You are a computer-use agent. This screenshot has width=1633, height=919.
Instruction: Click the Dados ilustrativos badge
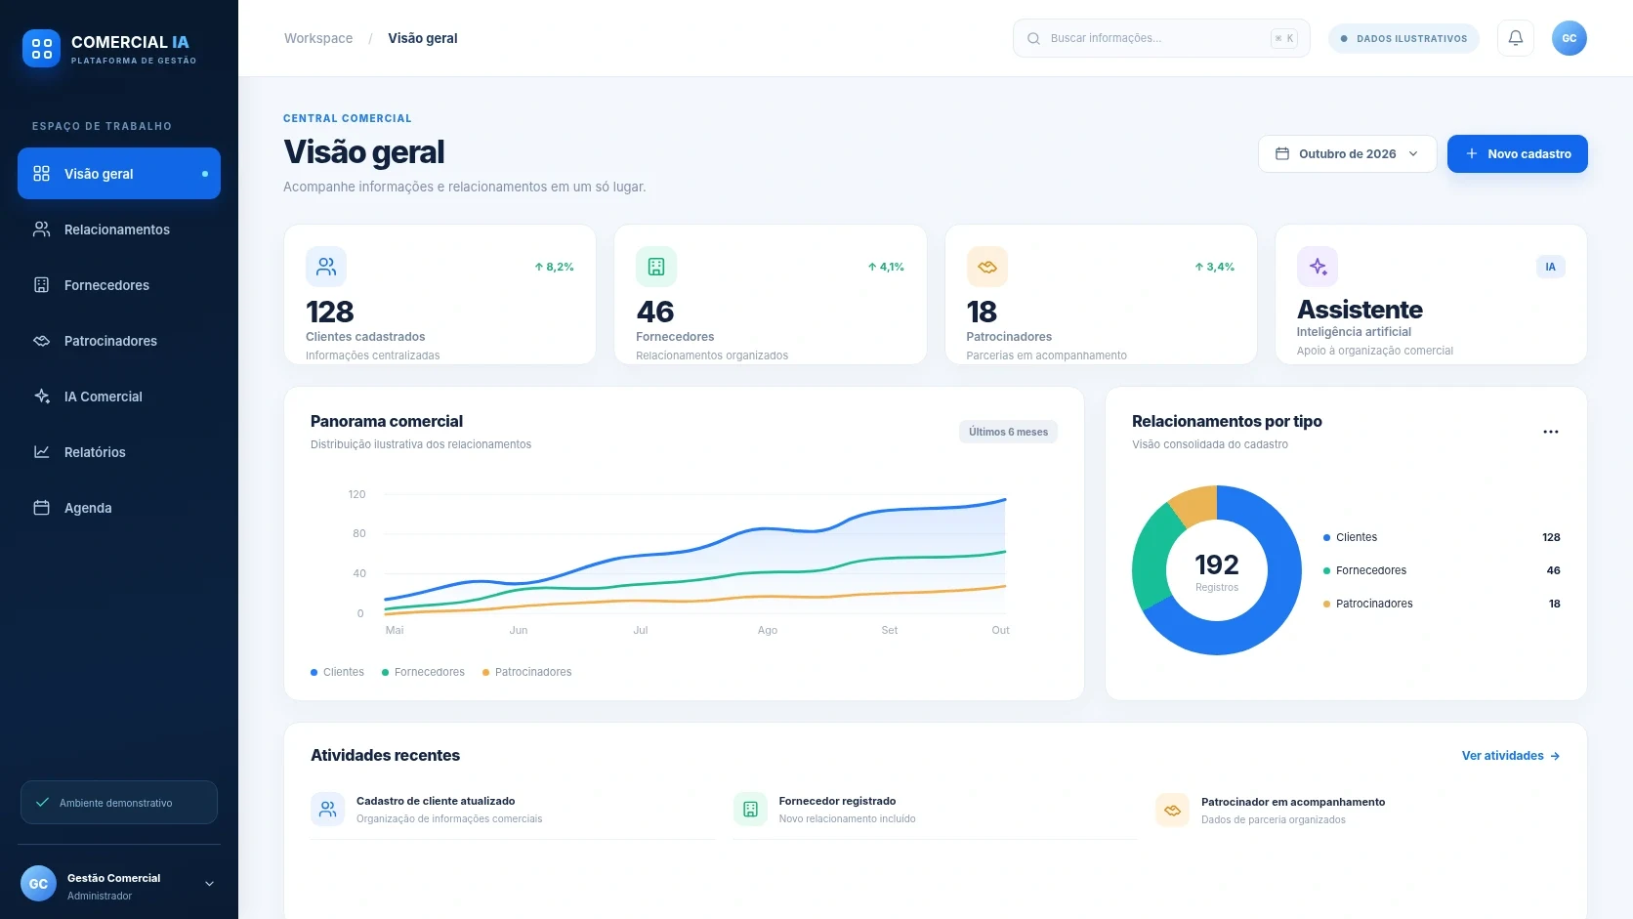[x=1403, y=38]
